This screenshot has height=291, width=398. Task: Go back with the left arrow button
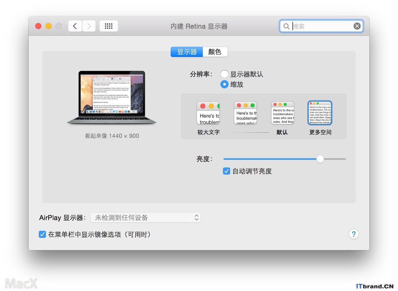click(x=75, y=26)
